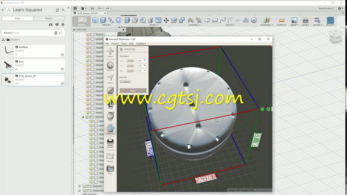Click the refresh icon in data panel
This screenshot has width=347, height=195.
58,10
